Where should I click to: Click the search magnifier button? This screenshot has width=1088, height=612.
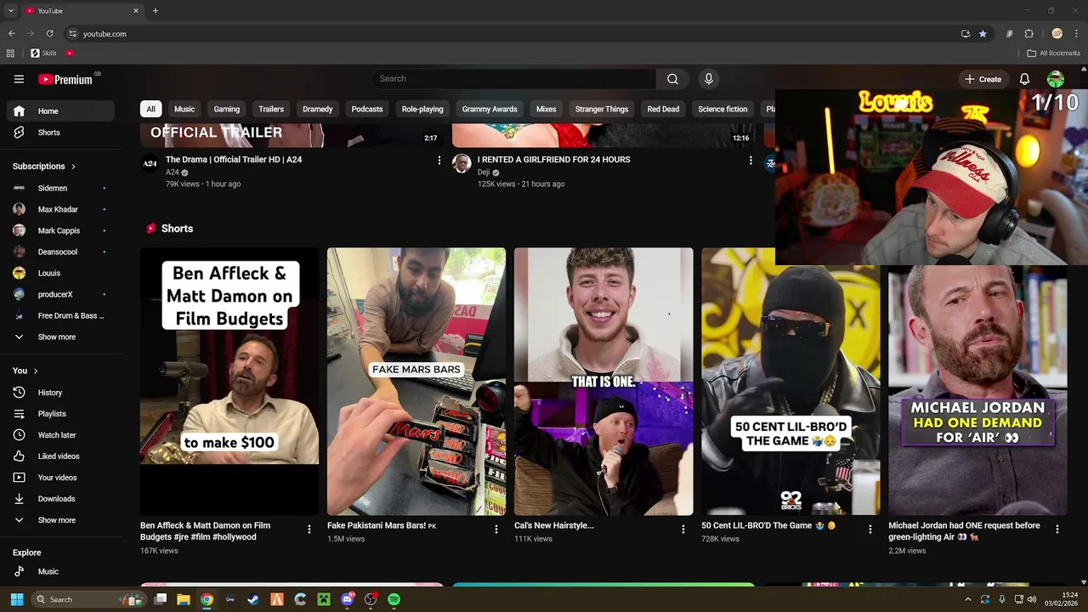point(672,79)
